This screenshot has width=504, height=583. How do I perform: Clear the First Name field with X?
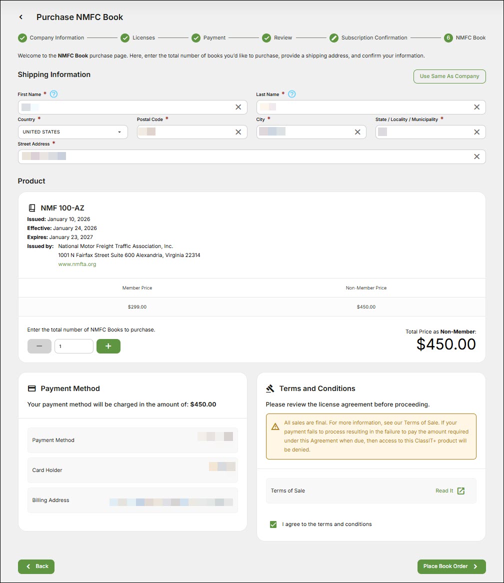(x=238, y=107)
